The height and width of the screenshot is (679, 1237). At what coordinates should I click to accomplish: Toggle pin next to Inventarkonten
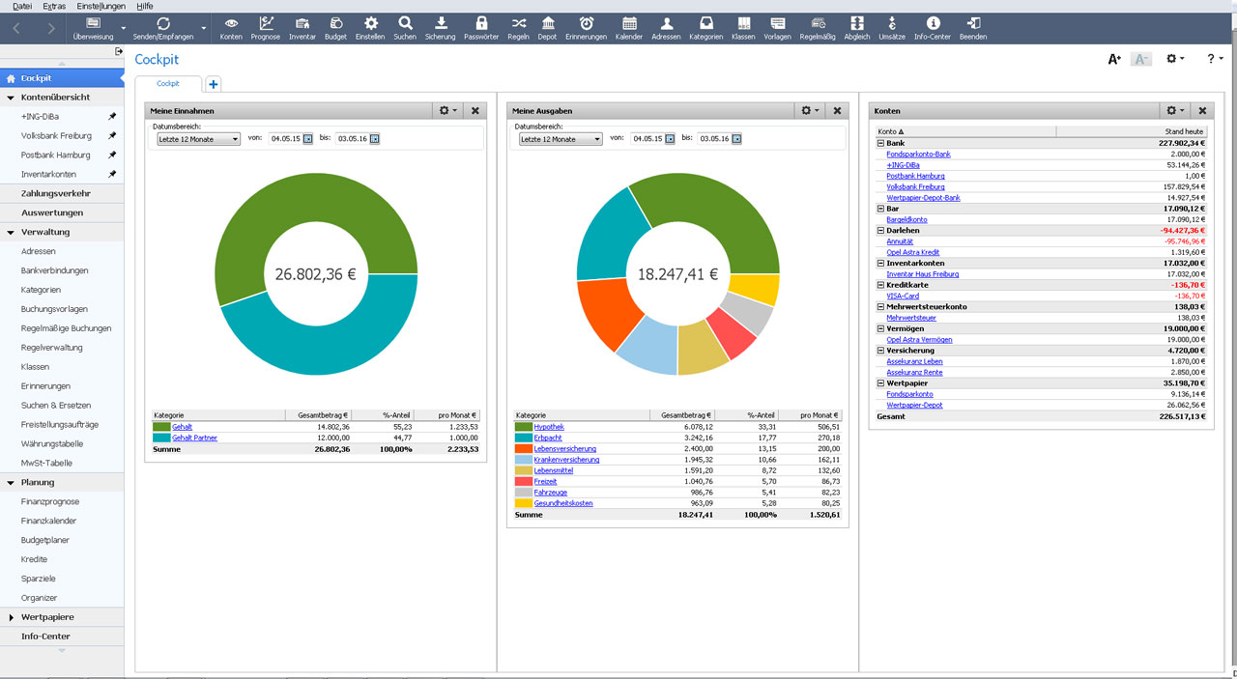coord(112,175)
